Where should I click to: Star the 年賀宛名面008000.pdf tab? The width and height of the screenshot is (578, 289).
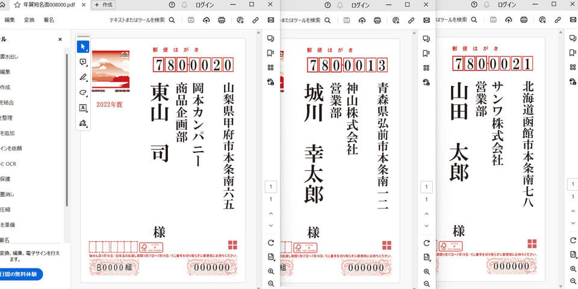(x=17, y=5)
